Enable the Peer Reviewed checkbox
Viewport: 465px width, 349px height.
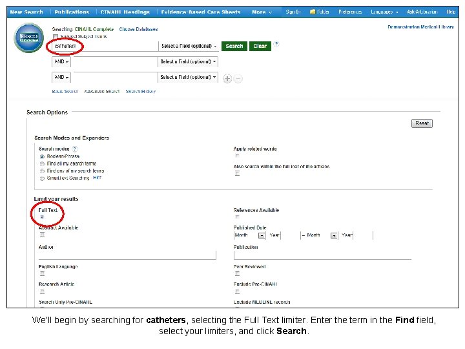[237, 273]
